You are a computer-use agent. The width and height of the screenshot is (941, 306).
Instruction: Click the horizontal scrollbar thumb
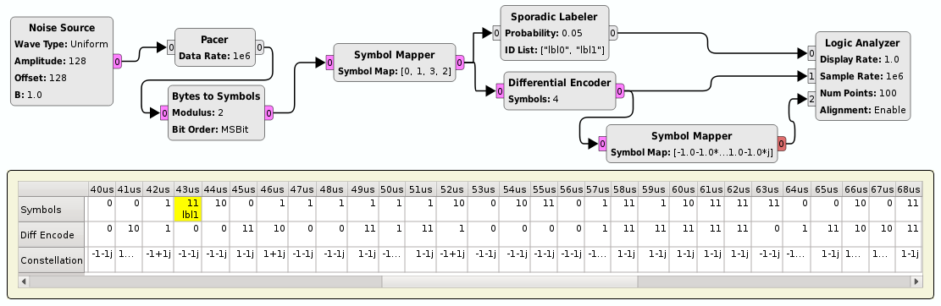coord(510,281)
